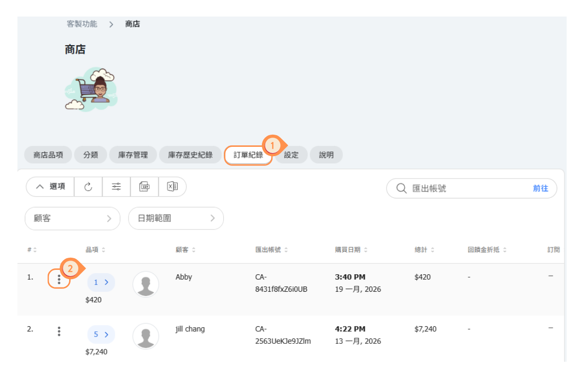584x389 pixels.
Task: Collapse the 選項 options button
Action: point(51,187)
